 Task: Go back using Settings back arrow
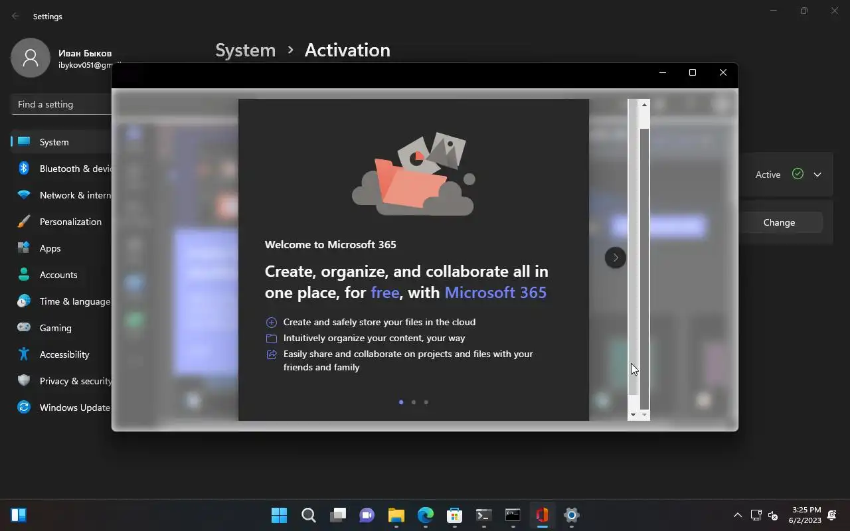click(16, 16)
